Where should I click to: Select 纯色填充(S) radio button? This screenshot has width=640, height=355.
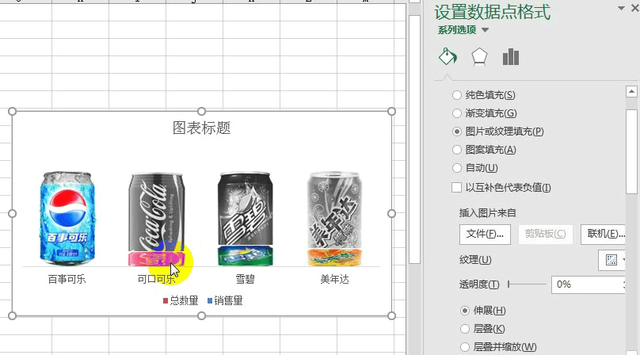457,95
